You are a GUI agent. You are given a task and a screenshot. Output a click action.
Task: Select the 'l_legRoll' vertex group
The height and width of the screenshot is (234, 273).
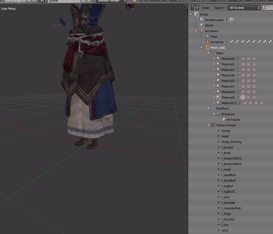click(227, 186)
